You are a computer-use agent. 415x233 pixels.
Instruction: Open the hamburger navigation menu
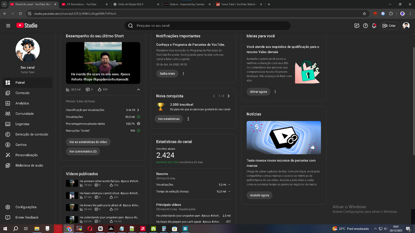pos(8,26)
